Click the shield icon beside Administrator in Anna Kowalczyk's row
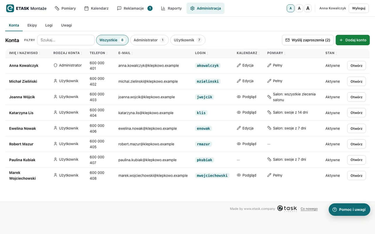The image size is (375, 234). tap(55, 65)
